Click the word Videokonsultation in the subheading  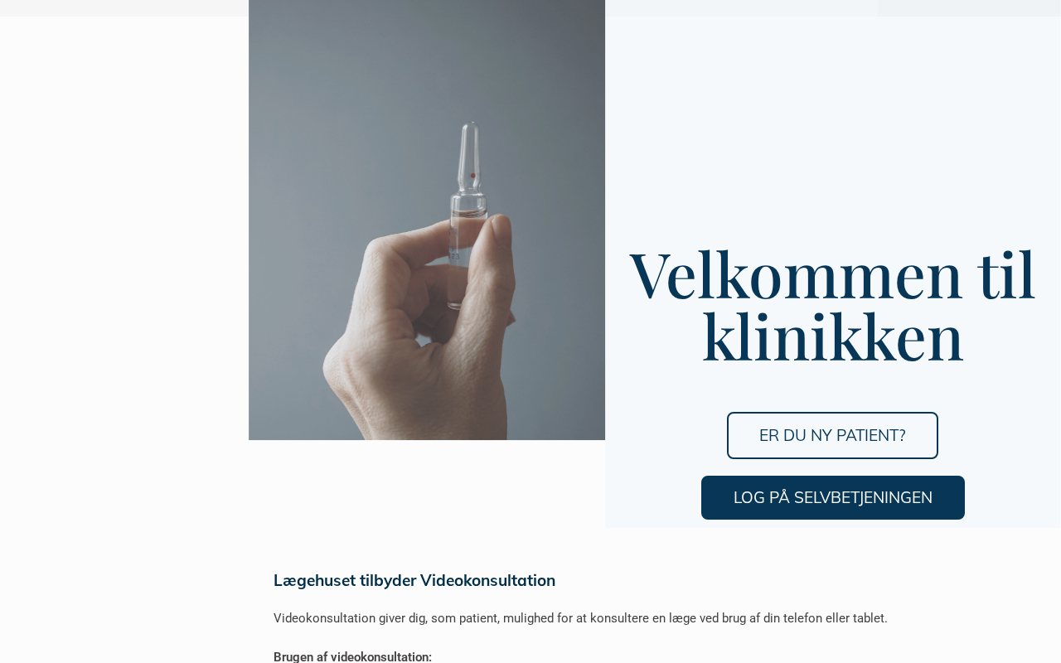tap(487, 580)
